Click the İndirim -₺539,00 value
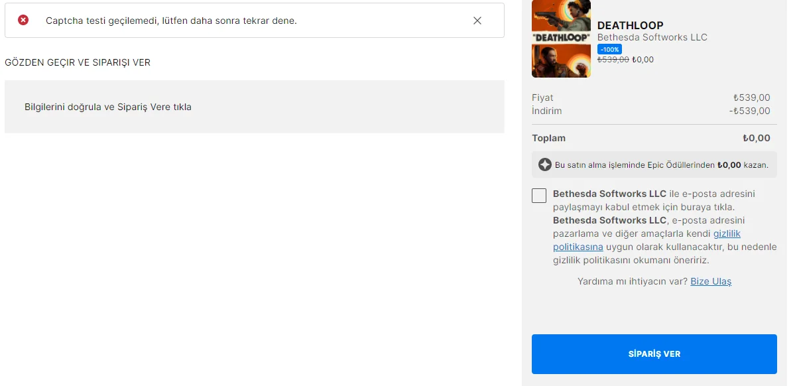 [750, 111]
